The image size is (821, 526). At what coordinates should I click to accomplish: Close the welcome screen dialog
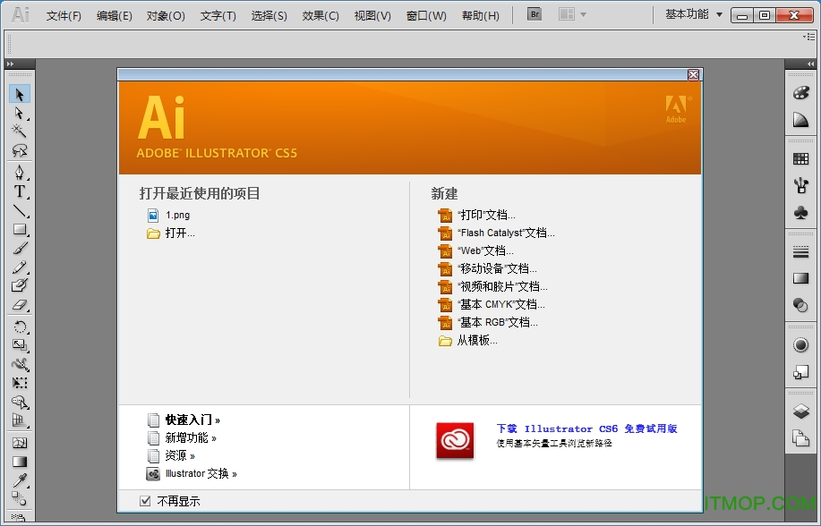click(693, 75)
